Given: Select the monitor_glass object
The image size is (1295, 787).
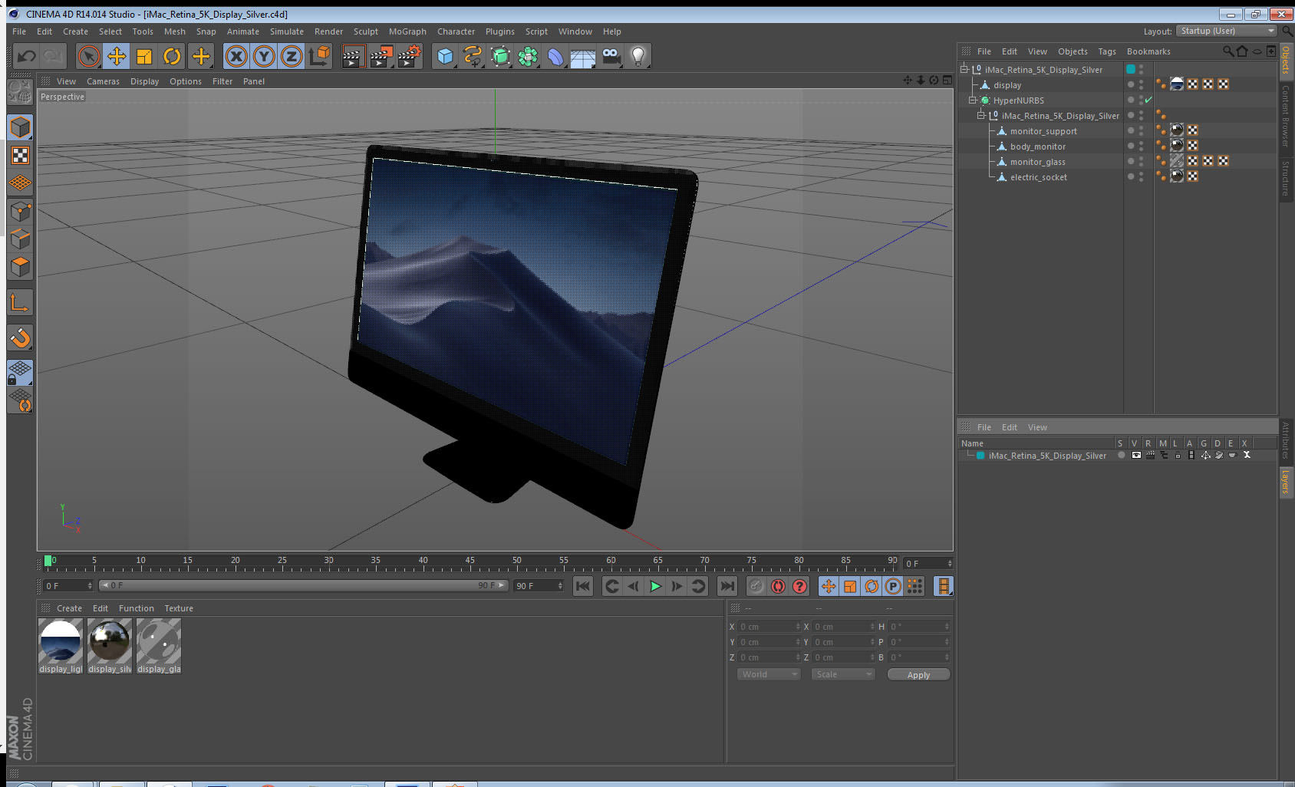Looking at the screenshot, I should point(1037,162).
